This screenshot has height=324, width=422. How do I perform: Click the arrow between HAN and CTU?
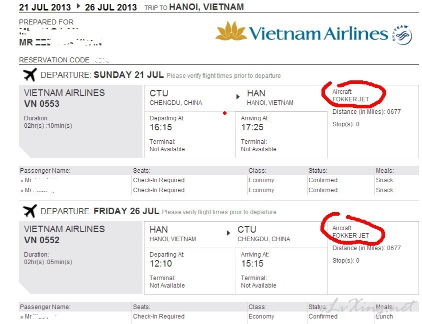[x=228, y=233]
